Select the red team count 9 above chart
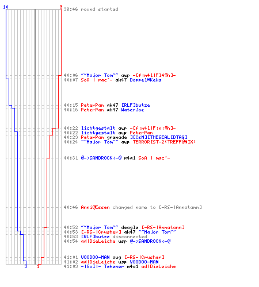 (61, 7)
